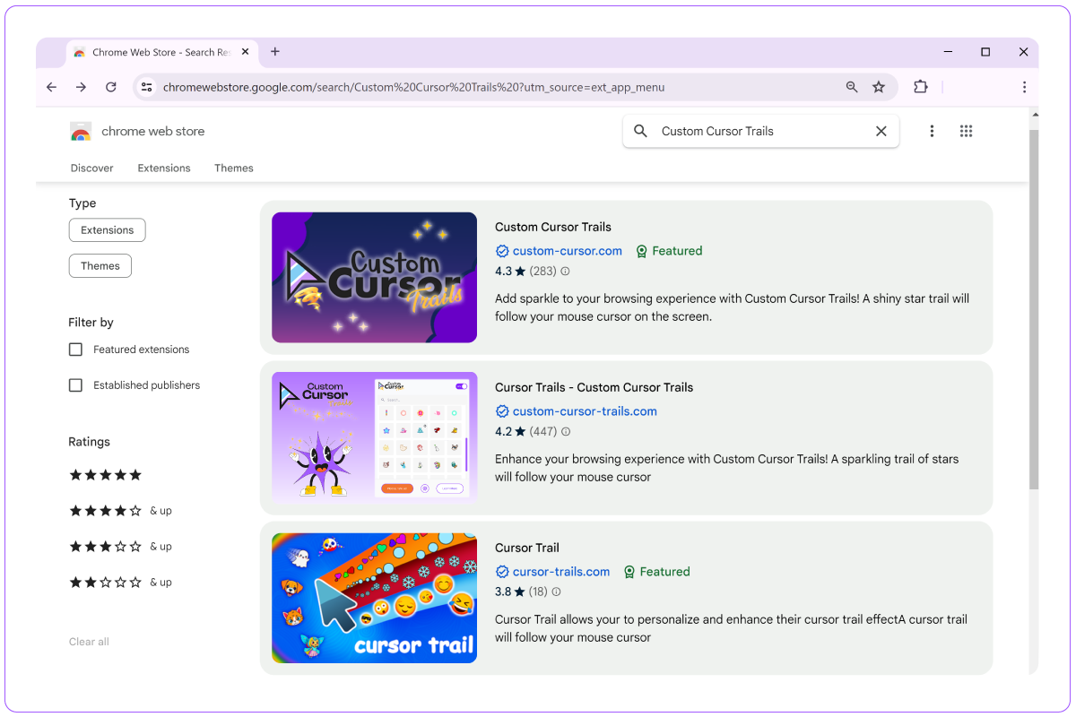The width and height of the screenshot is (1076, 717).
Task: Filter by three stars & up
Action: coord(121,547)
